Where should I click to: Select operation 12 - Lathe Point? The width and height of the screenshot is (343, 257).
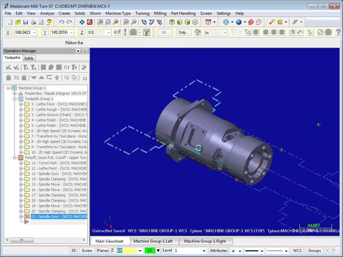click(59, 168)
